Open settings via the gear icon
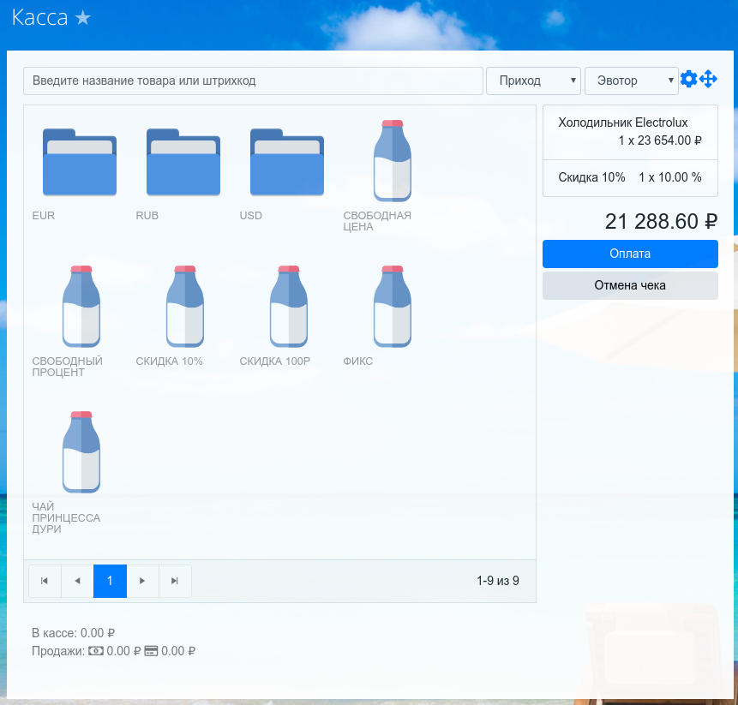This screenshot has height=705, width=738. (688, 80)
